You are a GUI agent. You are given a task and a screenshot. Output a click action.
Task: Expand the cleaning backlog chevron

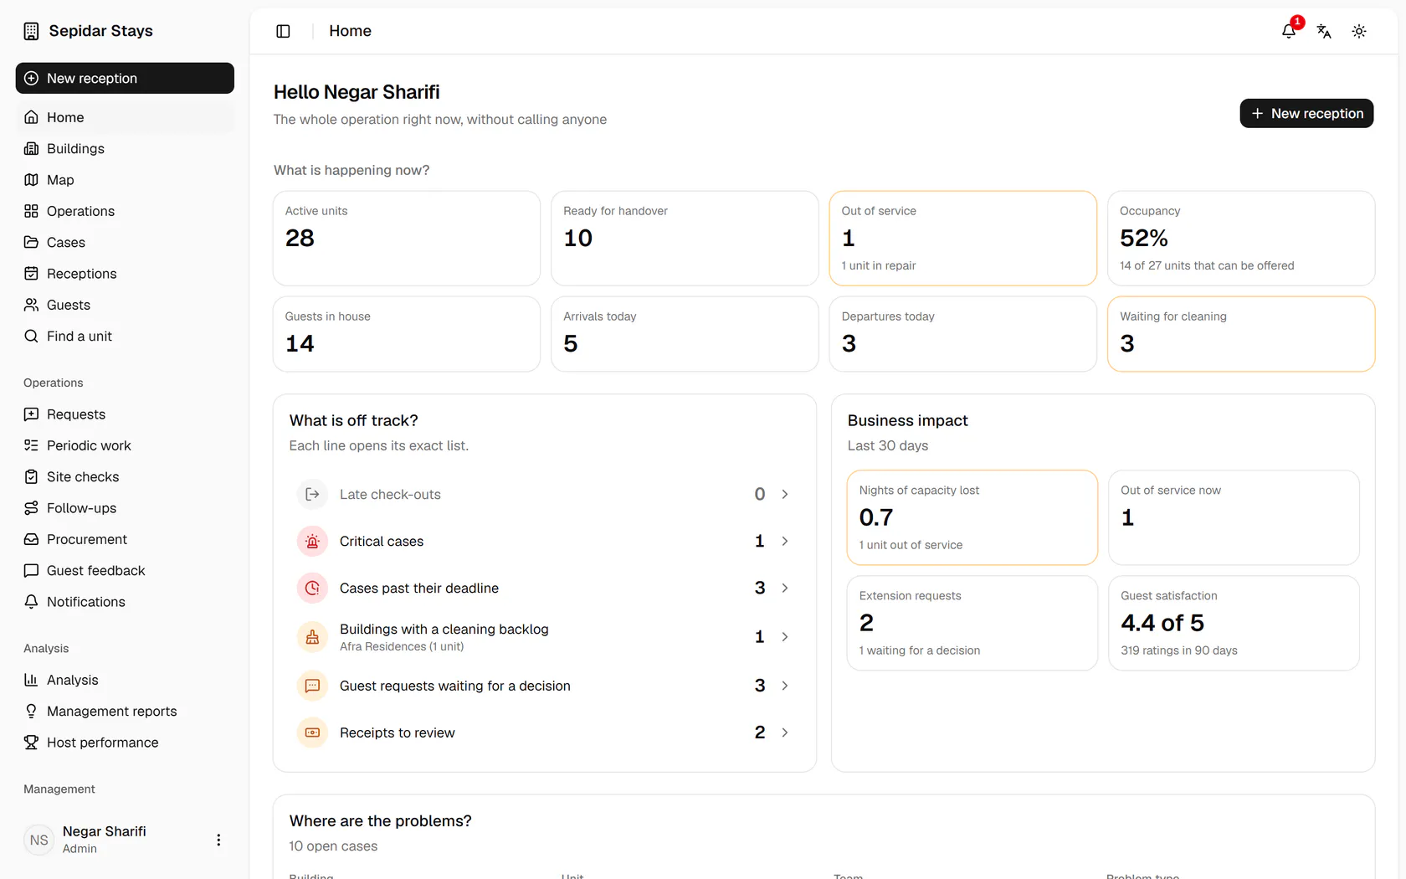785,637
